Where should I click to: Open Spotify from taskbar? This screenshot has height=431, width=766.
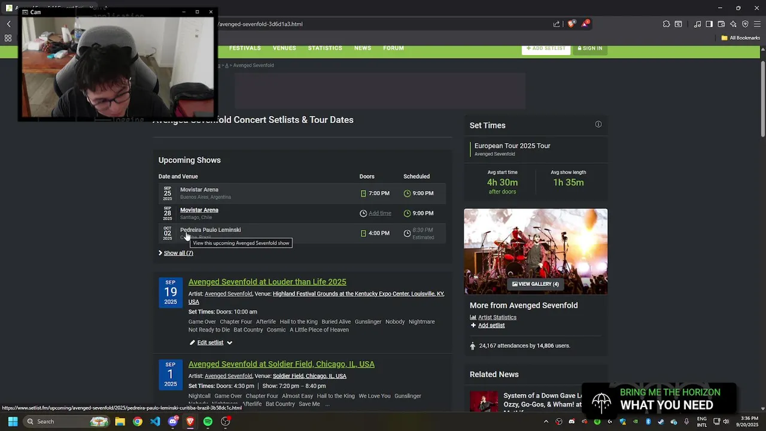coord(208,421)
